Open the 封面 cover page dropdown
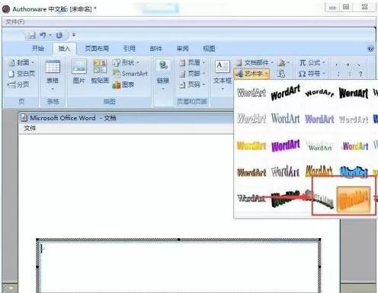378x293 pixels. tap(22, 62)
